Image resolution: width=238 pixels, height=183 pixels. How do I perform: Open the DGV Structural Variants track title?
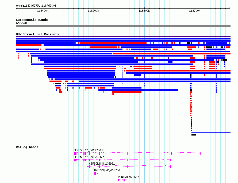[37, 34]
